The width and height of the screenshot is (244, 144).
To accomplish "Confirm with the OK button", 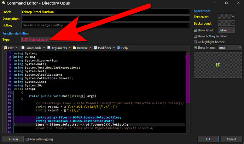I will point(208,139).
